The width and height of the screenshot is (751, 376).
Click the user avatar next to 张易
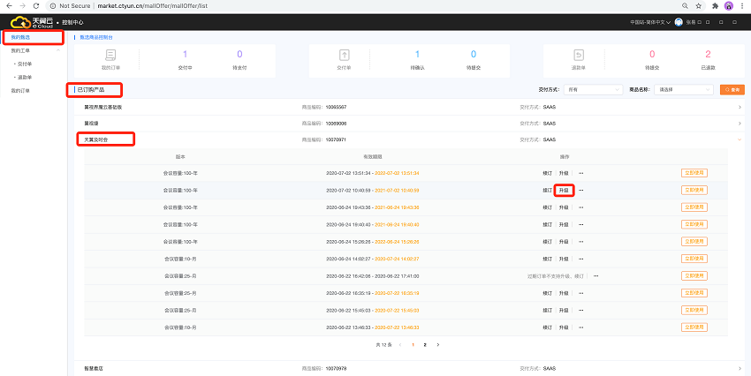pos(679,22)
